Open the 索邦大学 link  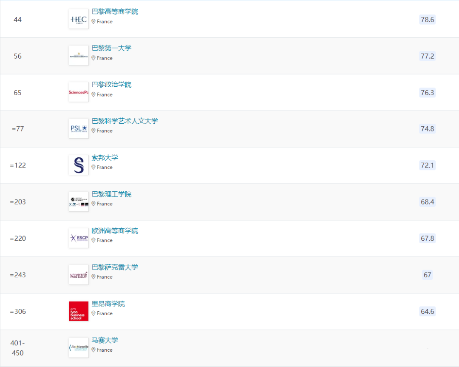pyautogui.click(x=105, y=157)
